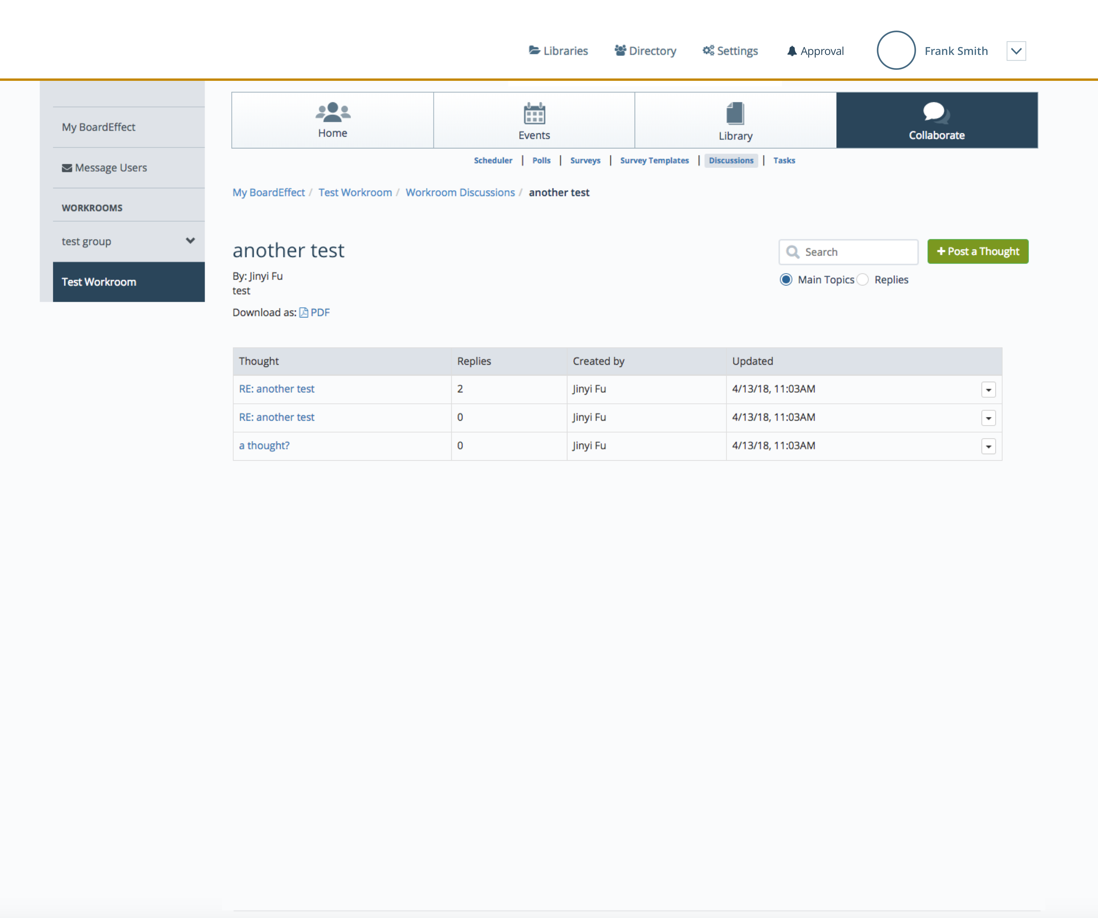Open dropdown for the a thought? row
The height and width of the screenshot is (918, 1098).
tap(988, 446)
